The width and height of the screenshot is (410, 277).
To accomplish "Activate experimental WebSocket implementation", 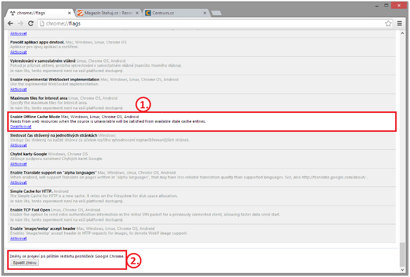I will pos(18,89).
